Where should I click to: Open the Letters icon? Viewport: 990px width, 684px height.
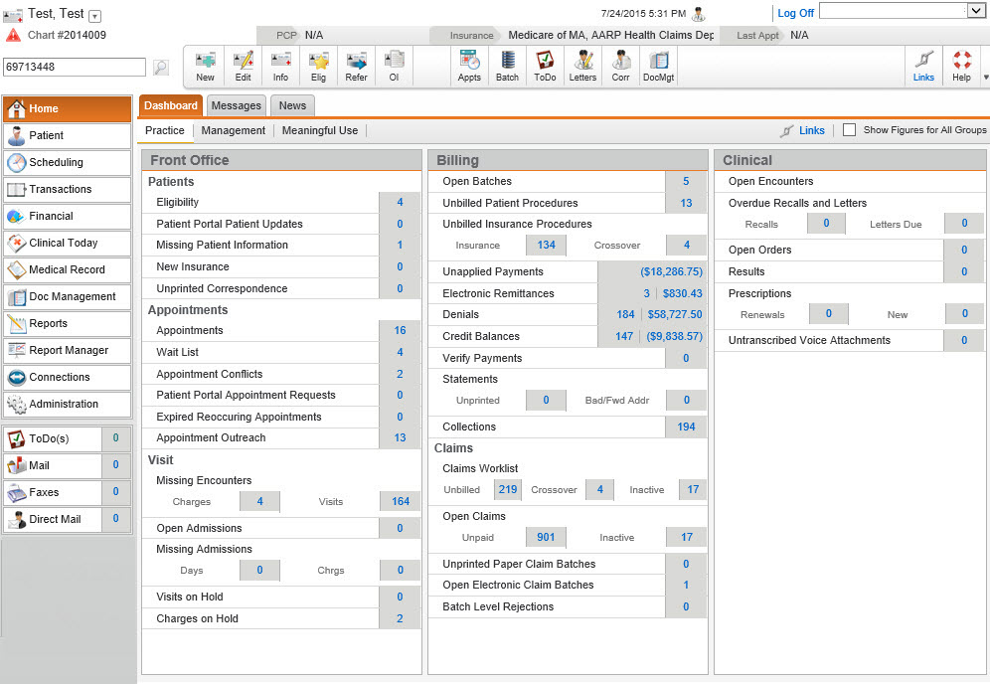pos(582,66)
